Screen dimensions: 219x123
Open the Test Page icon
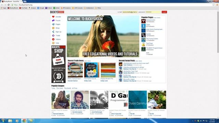(x=143, y=44)
